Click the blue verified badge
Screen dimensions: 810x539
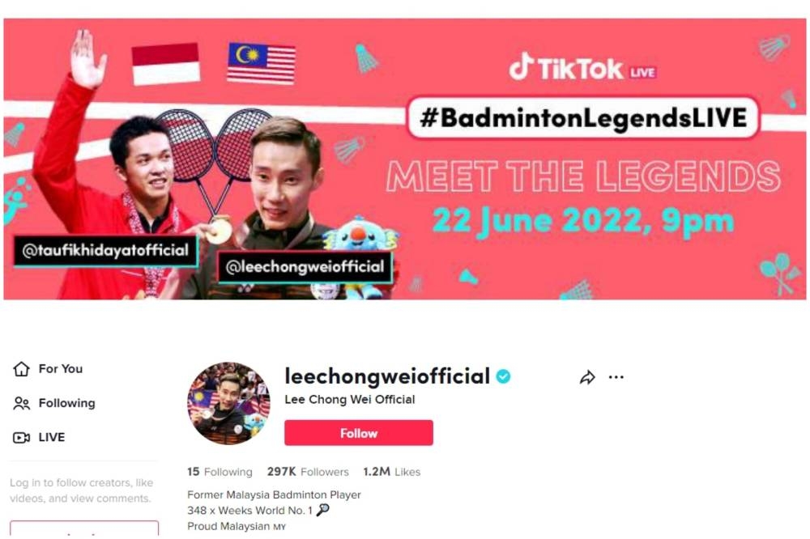503,376
